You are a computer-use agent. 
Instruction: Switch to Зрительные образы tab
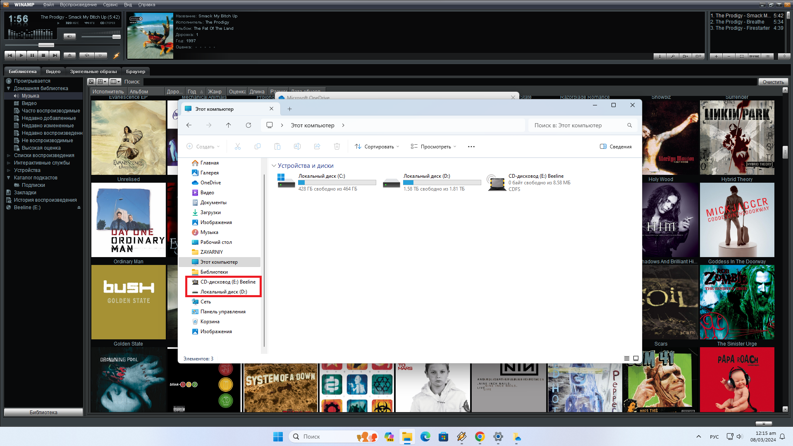(x=93, y=72)
